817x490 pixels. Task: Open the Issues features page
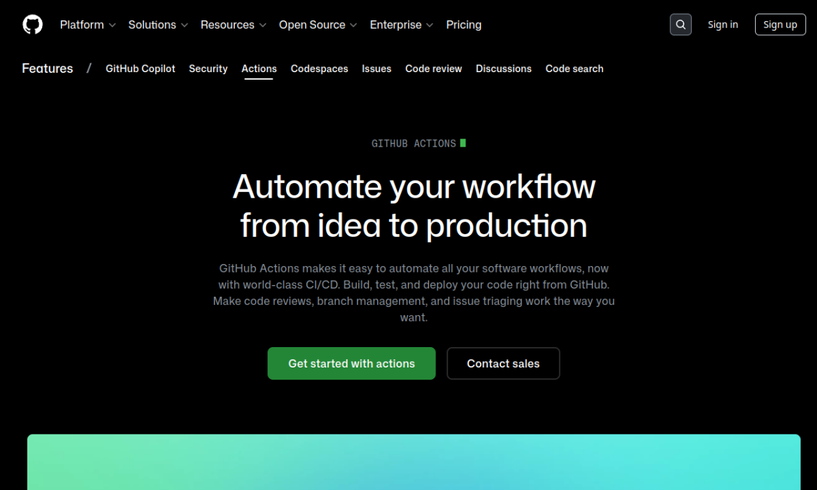(x=376, y=68)
